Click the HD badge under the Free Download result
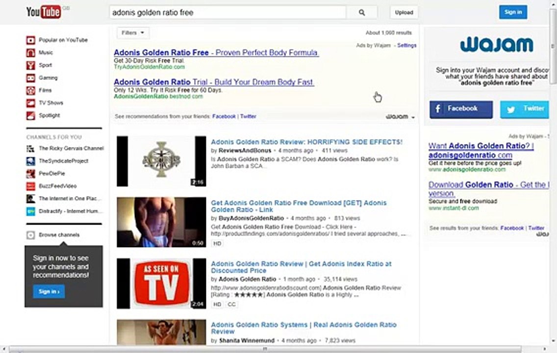This screenshot has height=353, width=557. (217, 244)
